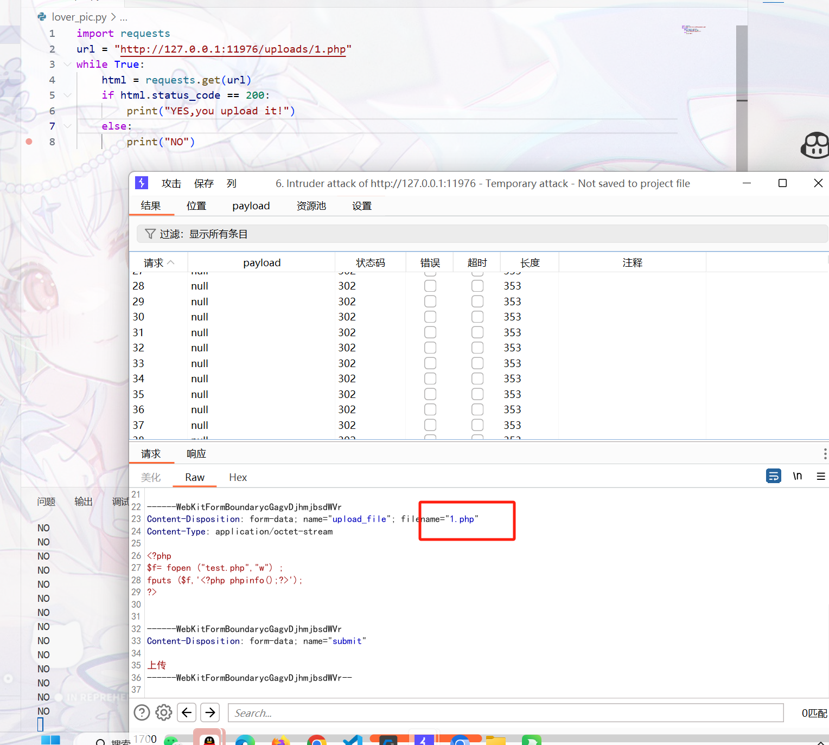Tick the 错误 checkbox for request 37

tap(430, 425)
